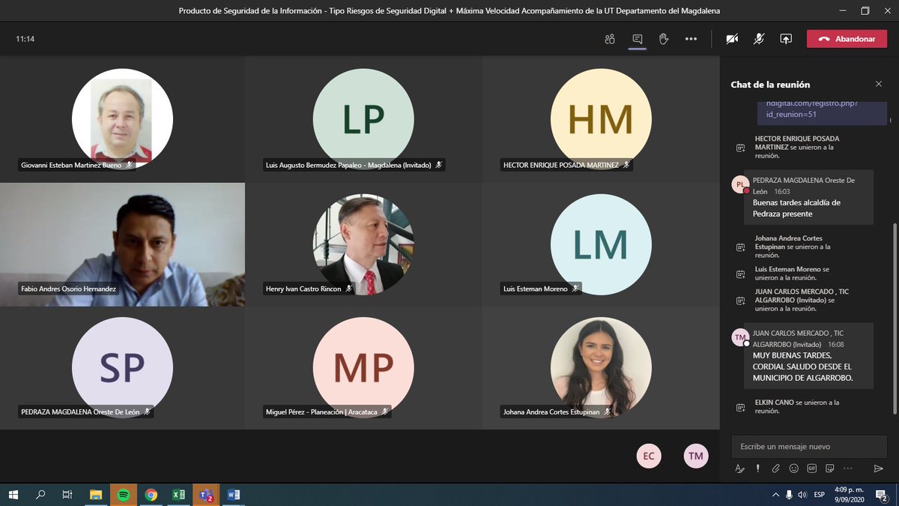Select the chat panel scrollbar
The width and height of the screenshot is (899, 506).
(894, 317)
